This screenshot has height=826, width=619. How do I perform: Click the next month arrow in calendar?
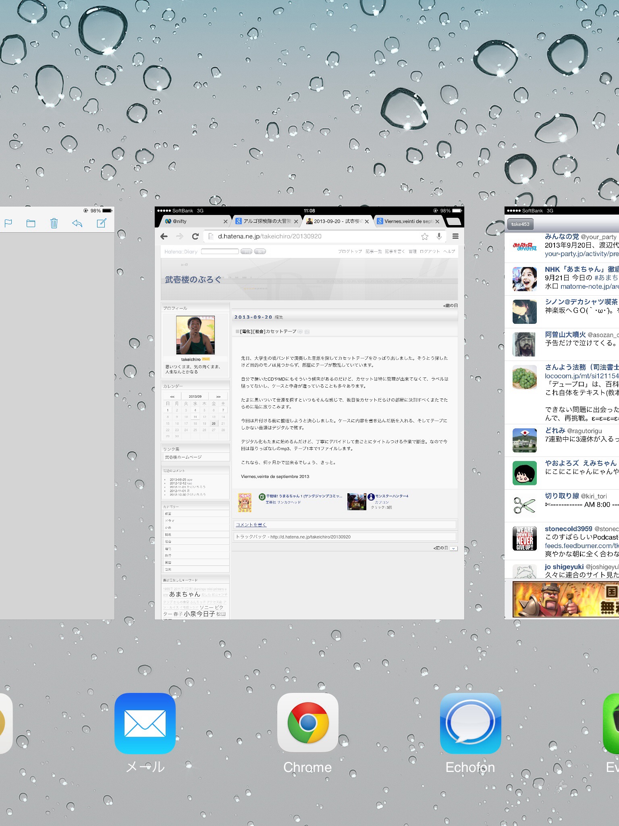pos(218,396)
